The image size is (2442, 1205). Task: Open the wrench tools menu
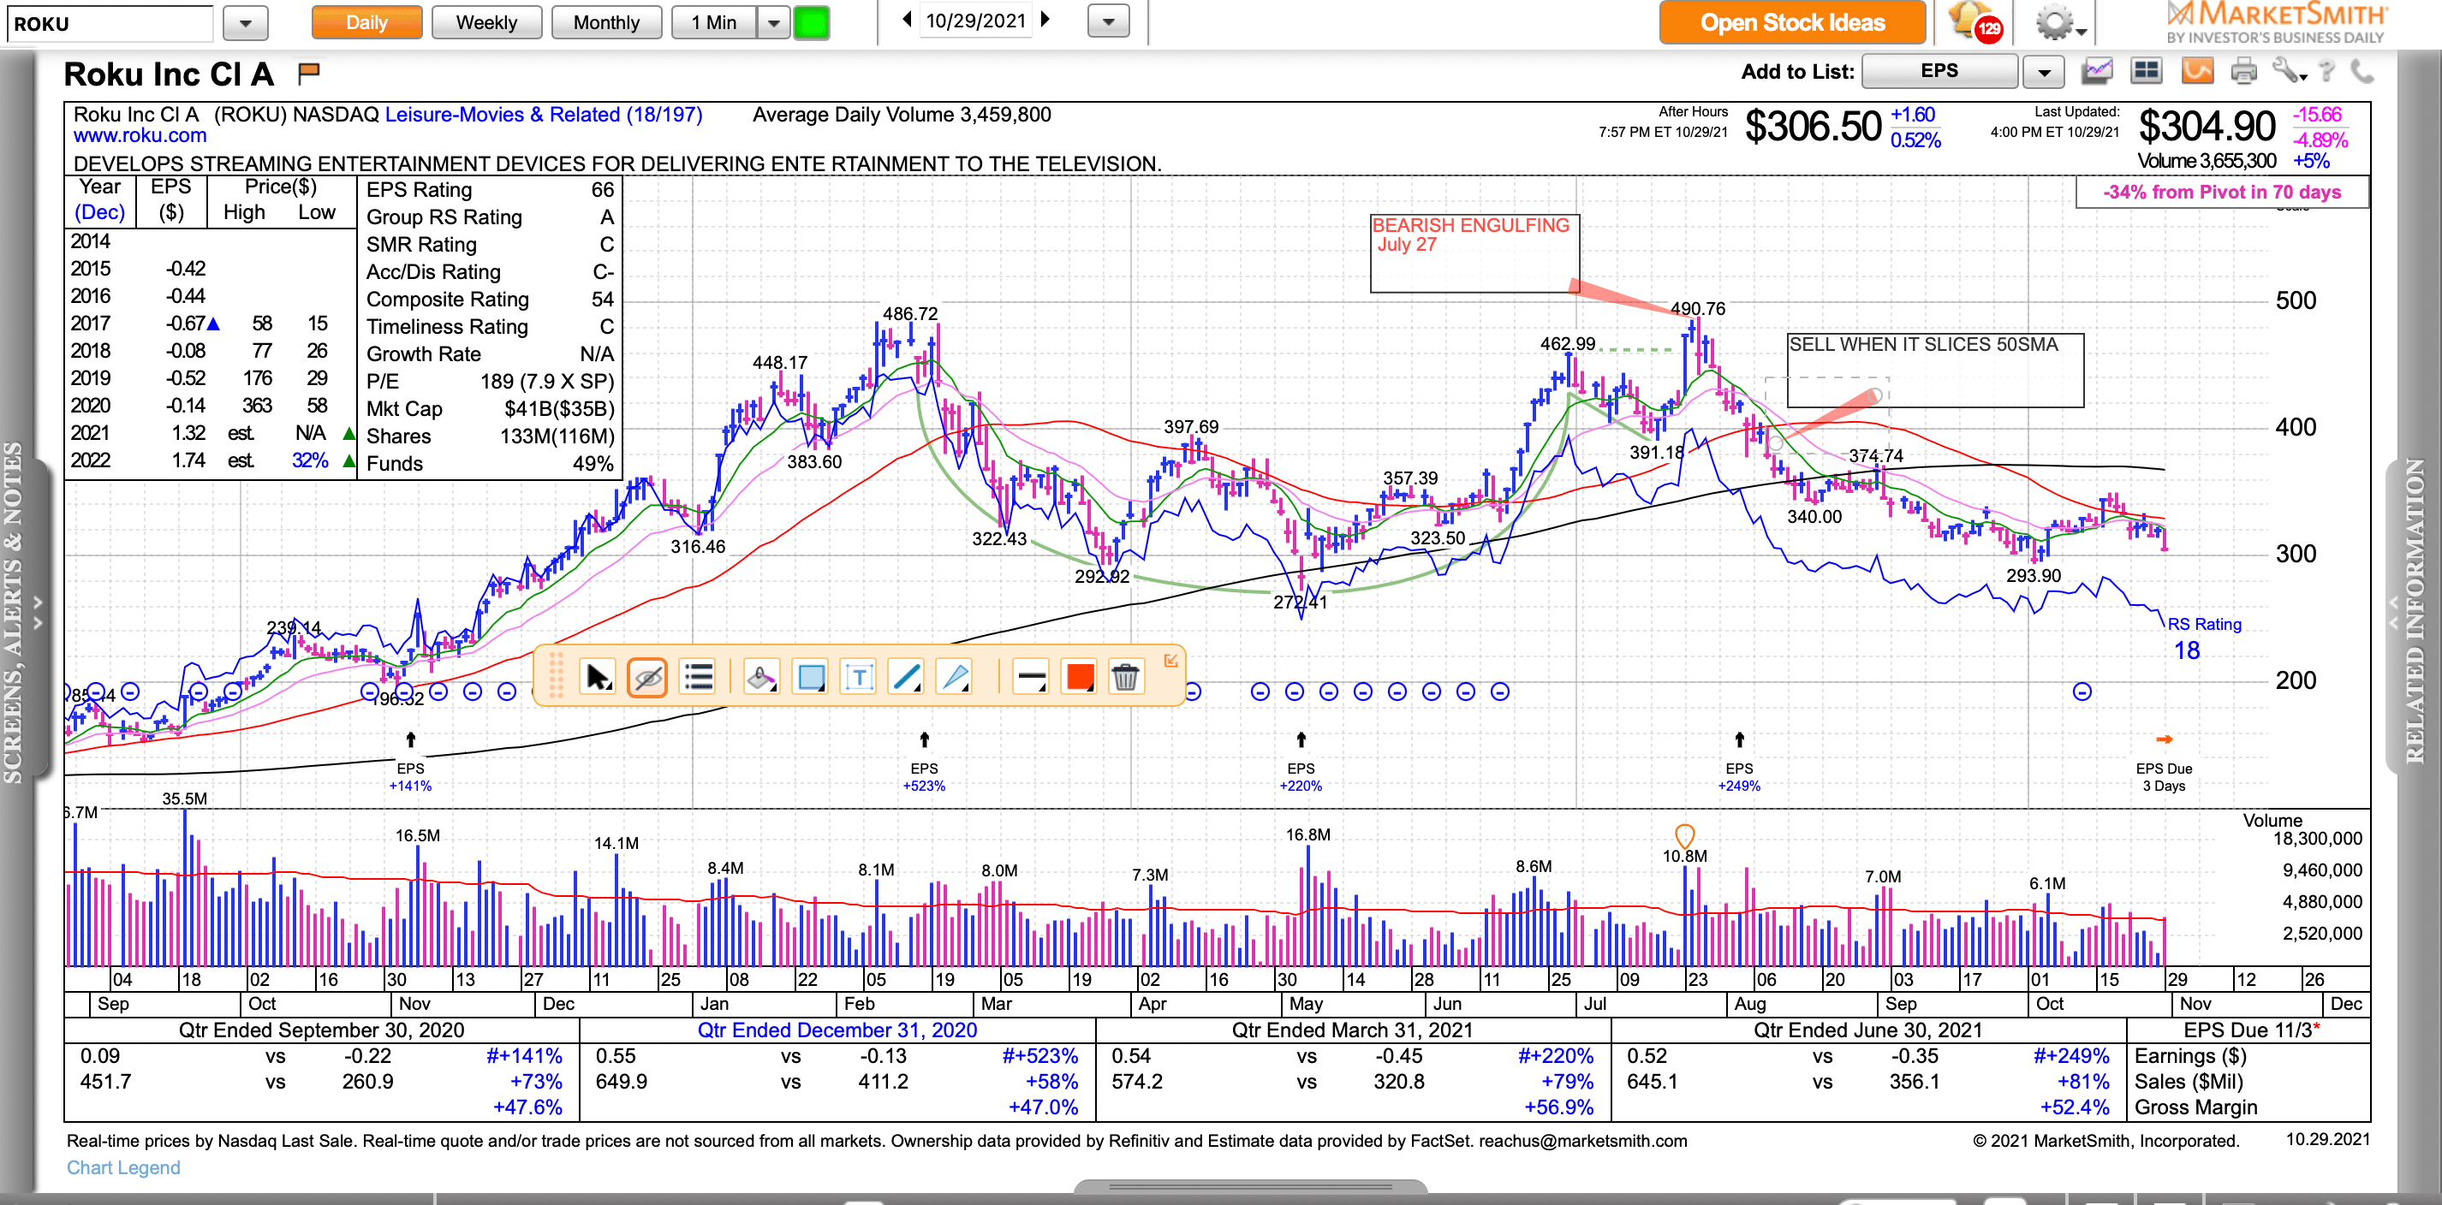[2289, 71]
